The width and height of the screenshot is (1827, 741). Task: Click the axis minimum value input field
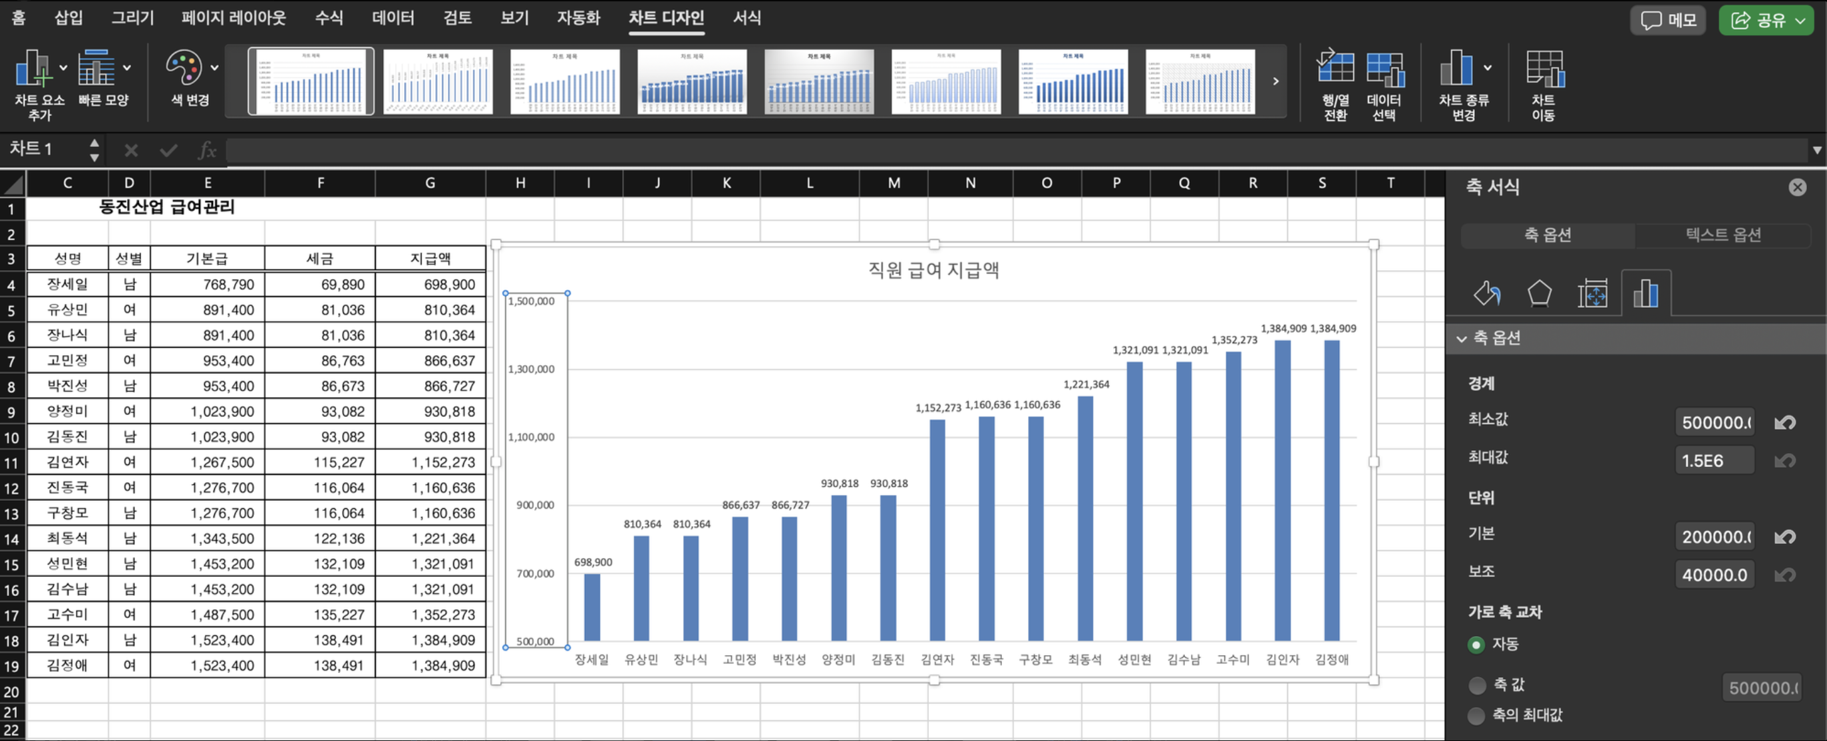pos(1715,422)
